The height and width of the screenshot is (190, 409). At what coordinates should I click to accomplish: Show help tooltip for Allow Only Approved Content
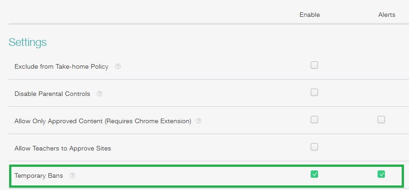click(x=198, y=121)
